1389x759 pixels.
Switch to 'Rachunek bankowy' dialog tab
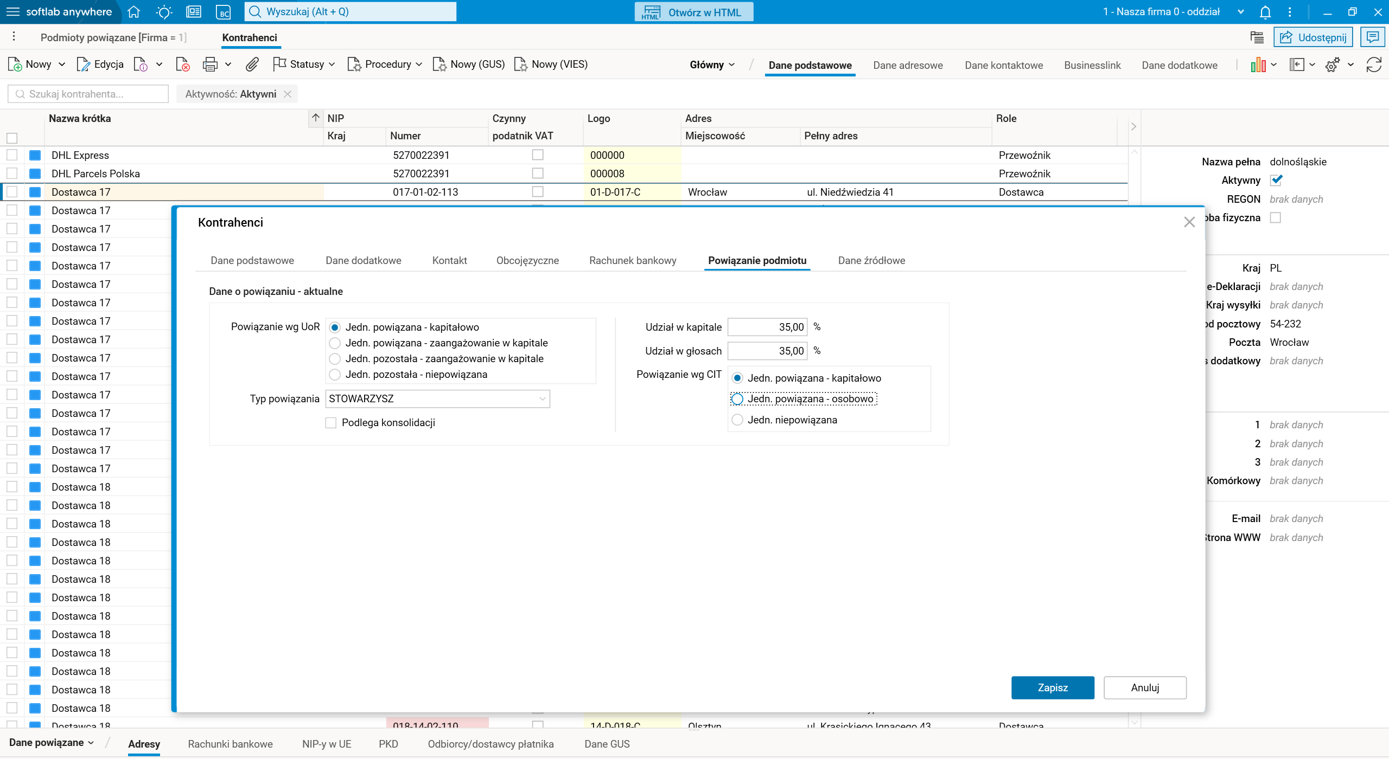(x=633, y=261)
